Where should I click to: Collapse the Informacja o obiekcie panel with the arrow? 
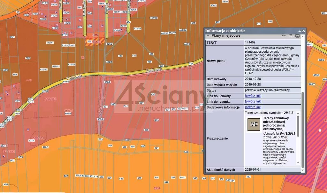300,31
